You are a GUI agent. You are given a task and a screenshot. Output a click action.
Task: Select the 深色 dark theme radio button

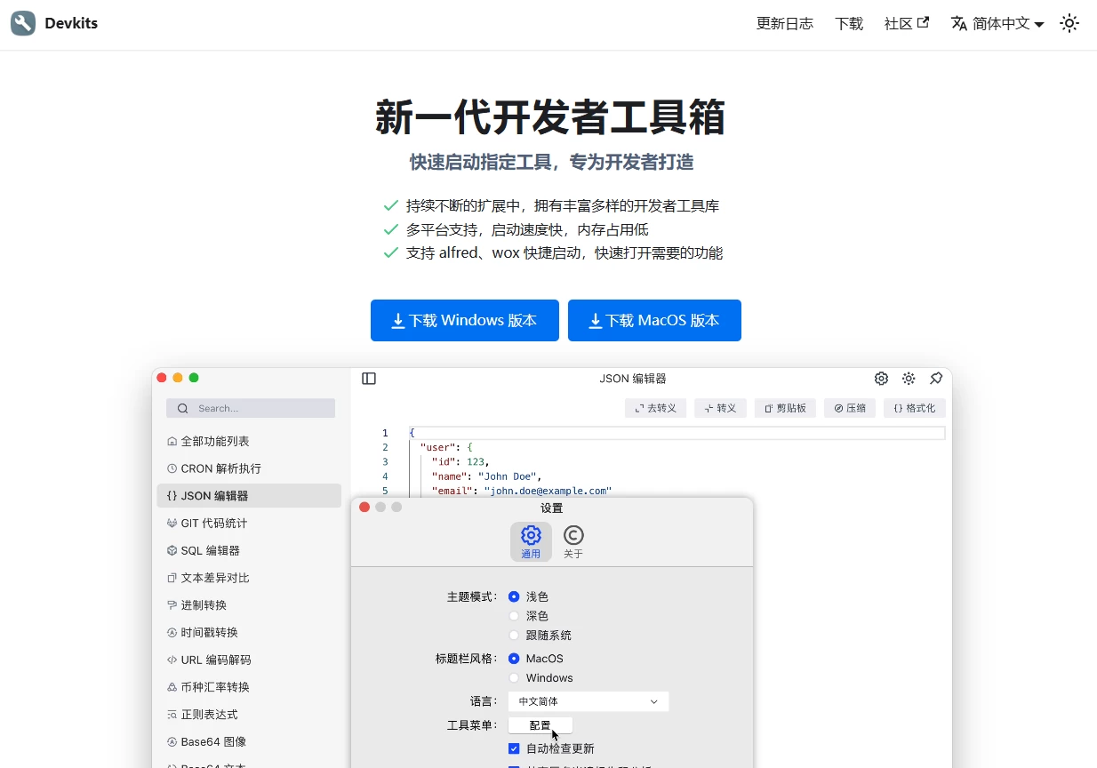coord(514,616)
